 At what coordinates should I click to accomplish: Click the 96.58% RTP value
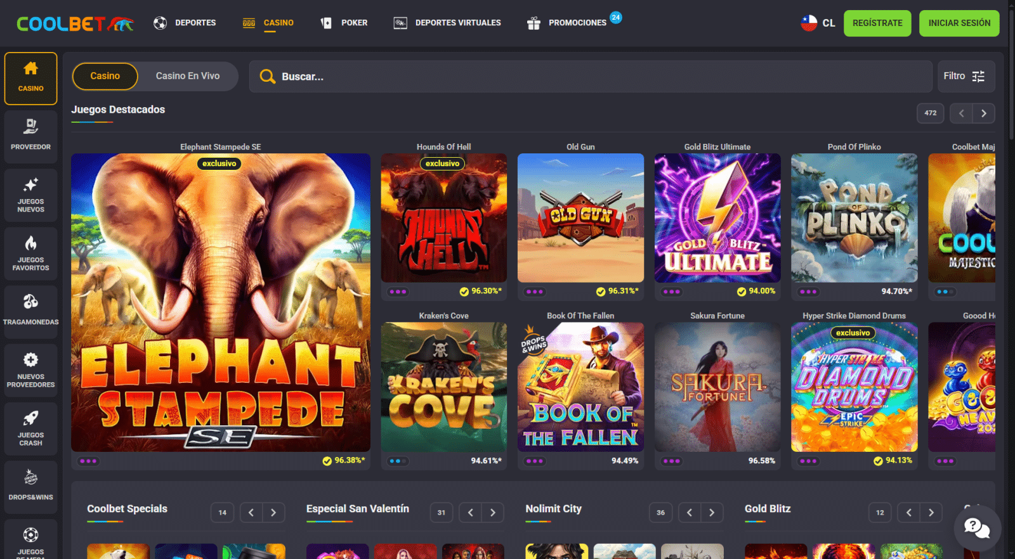pyautogui.click(x=762, y=461)
